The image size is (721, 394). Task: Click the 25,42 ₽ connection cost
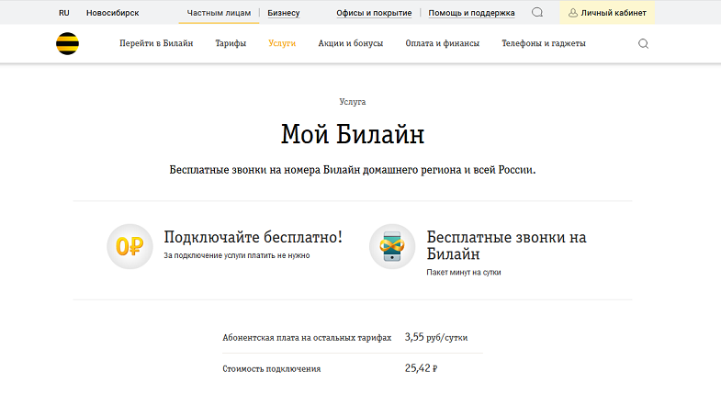point(421,368)
